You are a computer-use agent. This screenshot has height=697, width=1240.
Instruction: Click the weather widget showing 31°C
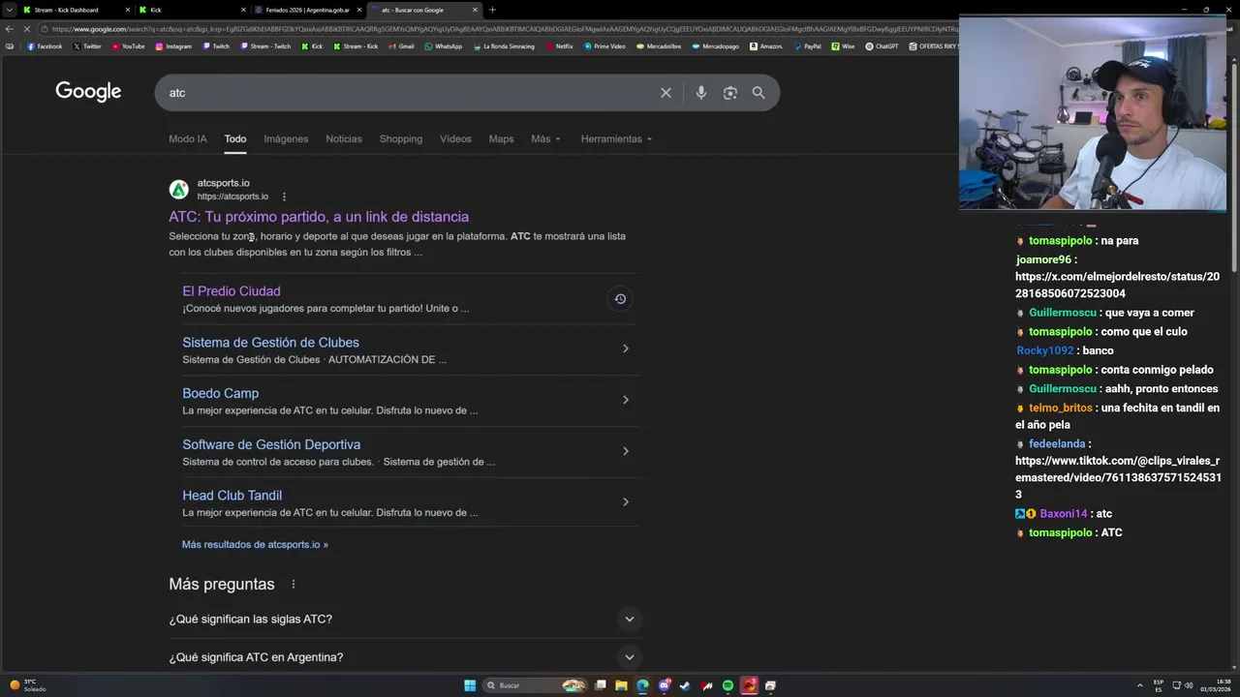[27, 685]
